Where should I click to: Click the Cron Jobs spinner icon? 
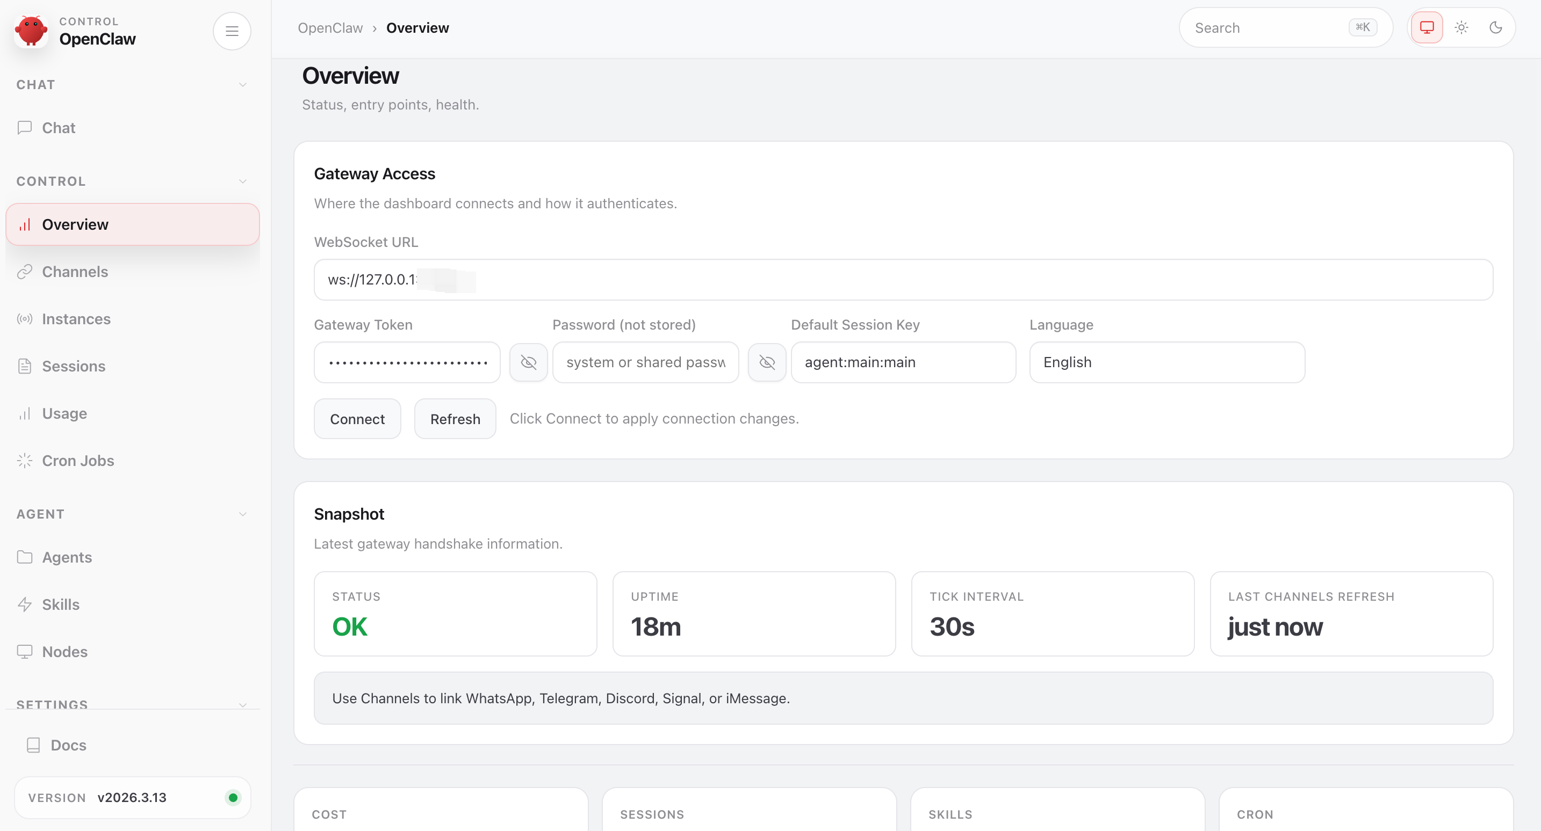(25, 461)
